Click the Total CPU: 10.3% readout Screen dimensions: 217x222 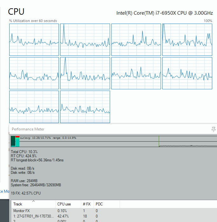pos(24,152)
